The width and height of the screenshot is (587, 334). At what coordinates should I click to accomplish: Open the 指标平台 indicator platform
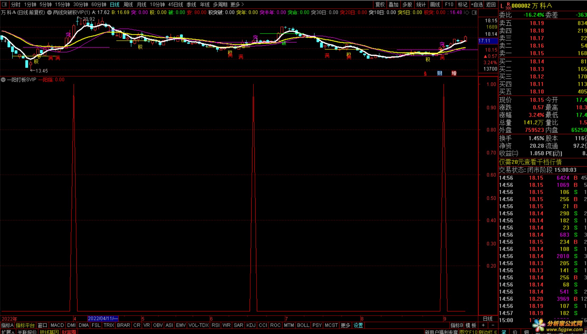coord(25,325)
